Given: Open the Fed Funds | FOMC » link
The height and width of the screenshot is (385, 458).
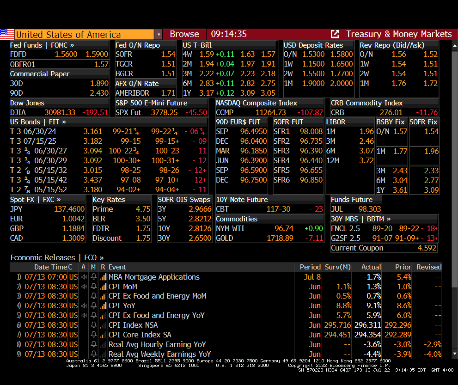Looking at the screenshot, I should (42, 45).
